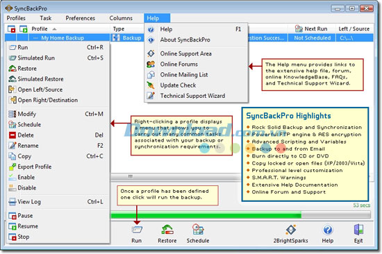The height and width of the screenshot is (254, 382).
Task: Click the Online Forums people icon
Action: coord(151,65)
